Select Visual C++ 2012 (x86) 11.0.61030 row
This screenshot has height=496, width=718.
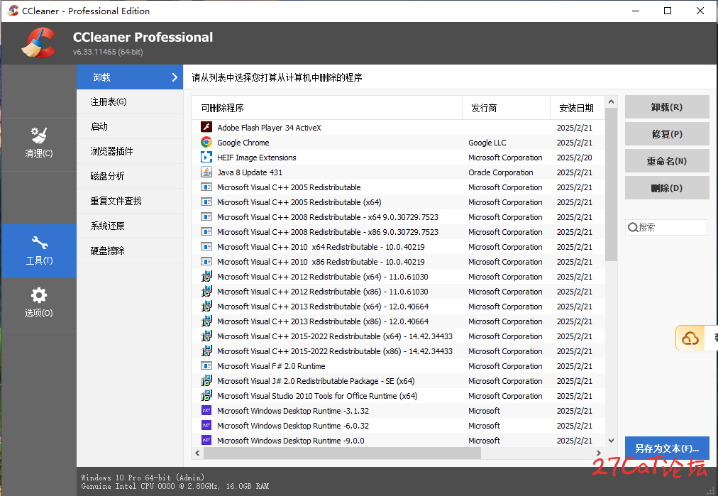(398, 291)
